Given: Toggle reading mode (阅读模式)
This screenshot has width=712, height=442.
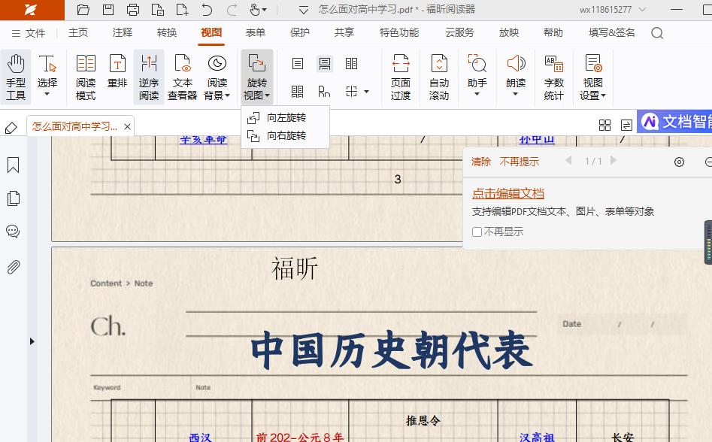Looking at the screenshot, I should [86, 77].
